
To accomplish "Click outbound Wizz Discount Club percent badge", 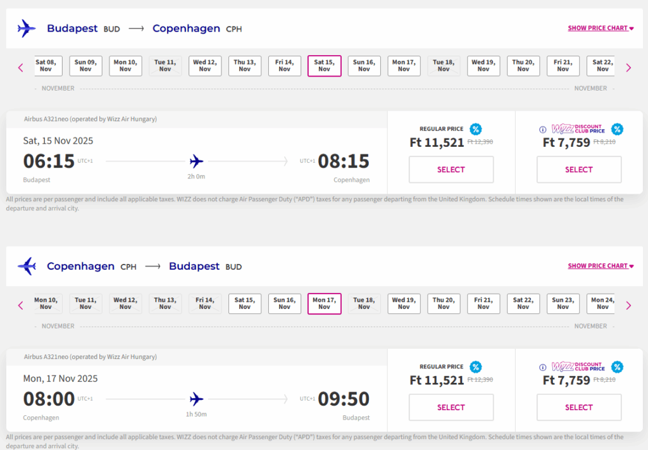I will (x=617, y=129).
